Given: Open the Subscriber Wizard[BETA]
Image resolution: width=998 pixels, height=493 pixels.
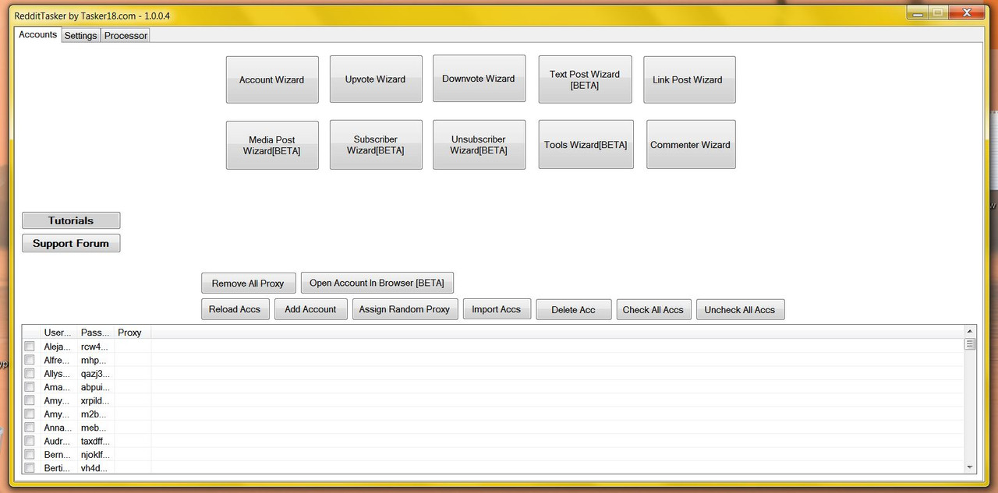Looking at the screenshot, I should click(376, 145).
